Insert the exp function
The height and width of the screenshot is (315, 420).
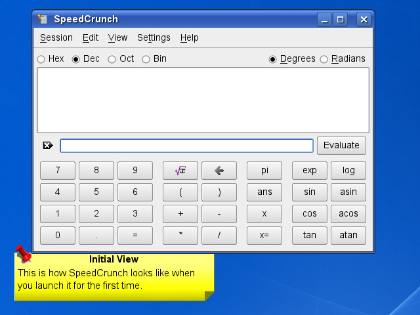pyautogui.click(x=310, y=171)
